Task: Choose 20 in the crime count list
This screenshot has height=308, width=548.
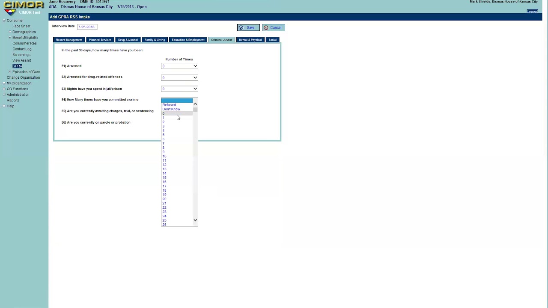Action: [177, 199]
